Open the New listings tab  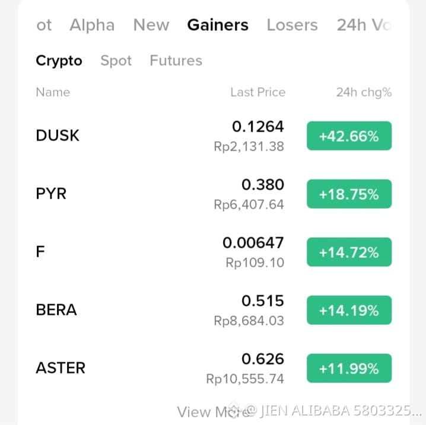click(151, 25)
